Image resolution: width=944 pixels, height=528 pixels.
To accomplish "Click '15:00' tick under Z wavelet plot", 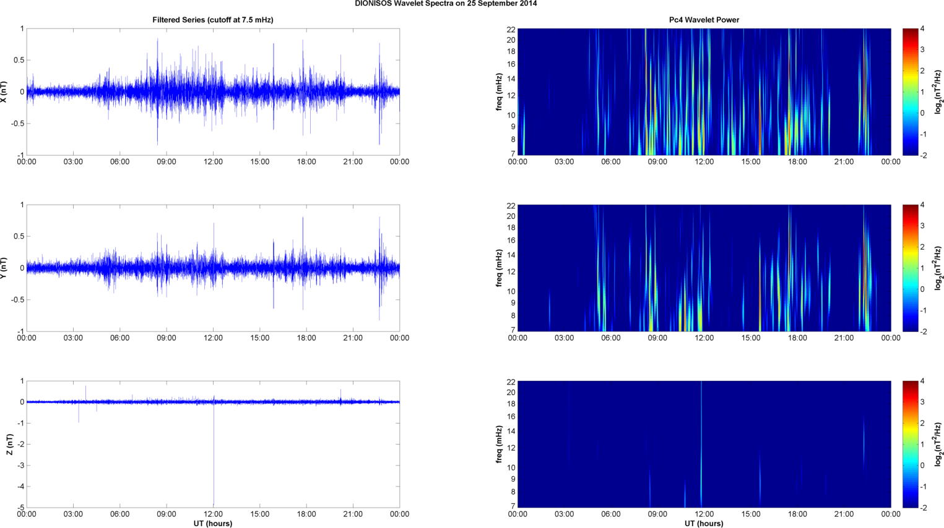I will point(751,514).
